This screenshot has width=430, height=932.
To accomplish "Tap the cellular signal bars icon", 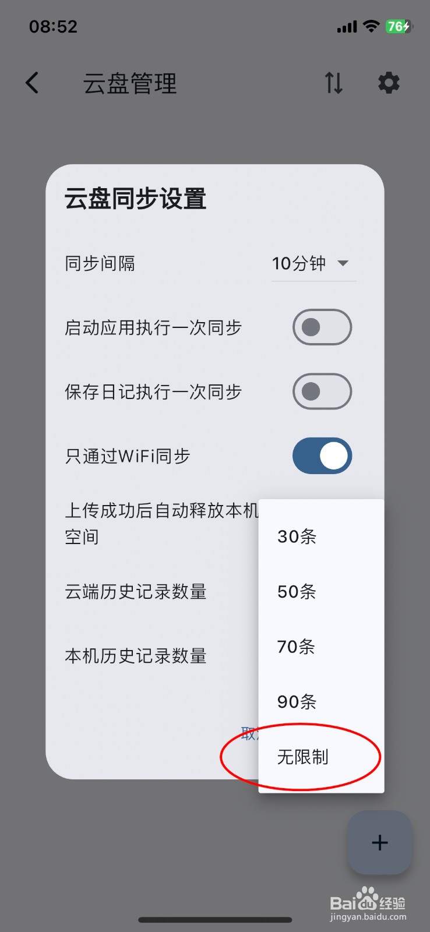I will (347, 27).
